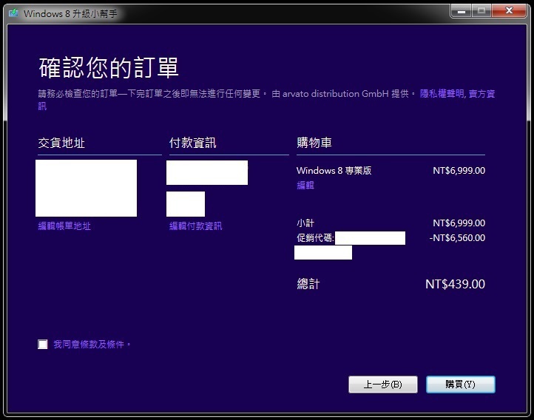Viewport: 534px width, 420px height.
Task: Close the Windows 8 升級小幫手 window
Action: click(x=510, y=10)
